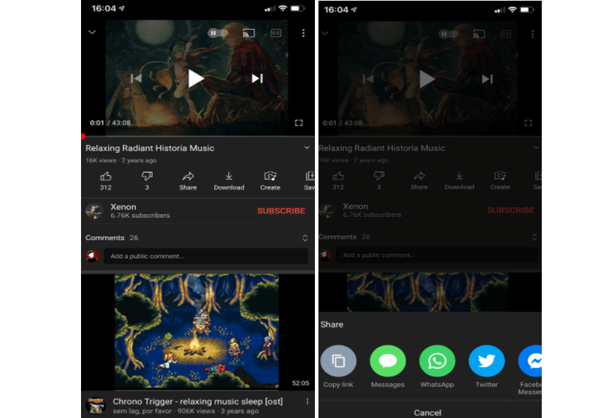Skip to next video in left screen
Image resolution: width=608 pixels, height=418 pixels.
click(257, 79)
